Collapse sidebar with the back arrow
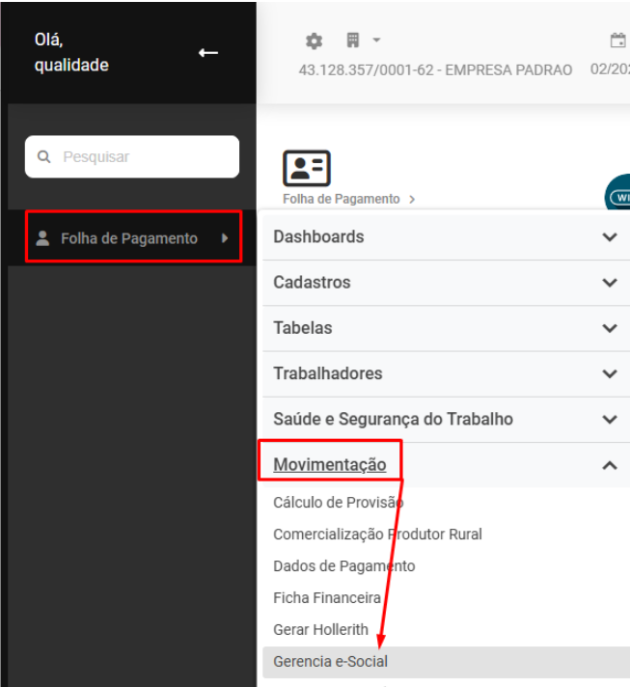The width and height of the screenshot is (630, 687). pos(208,52)
